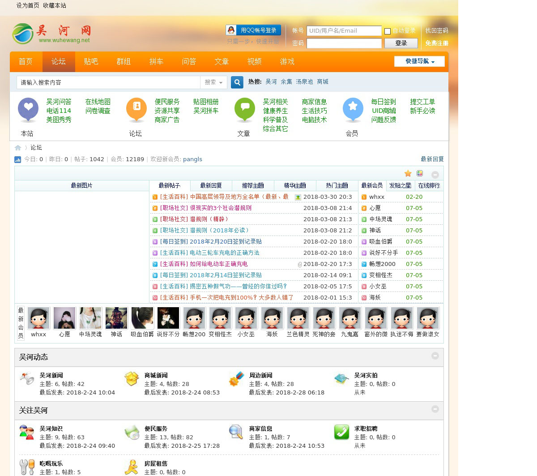Viewport: 537px width, 476px height.
Task: Click the blue 会员 star icon
Action: tap(353, 109)
